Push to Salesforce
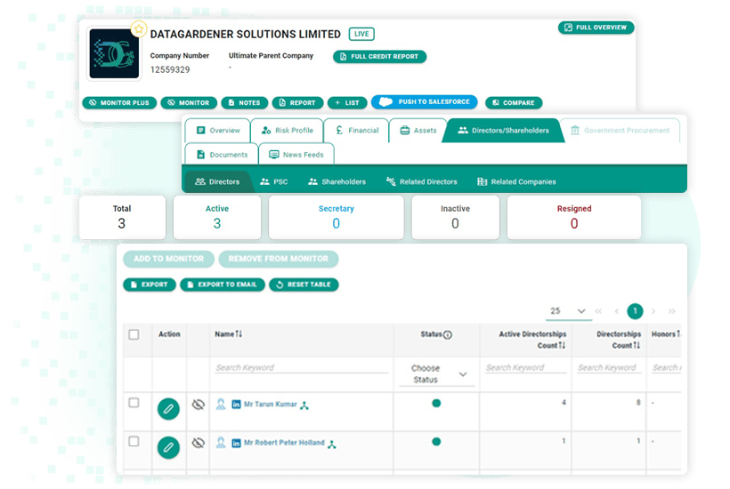This screenshot has width=730, height=489. click(x=425, y=101)
